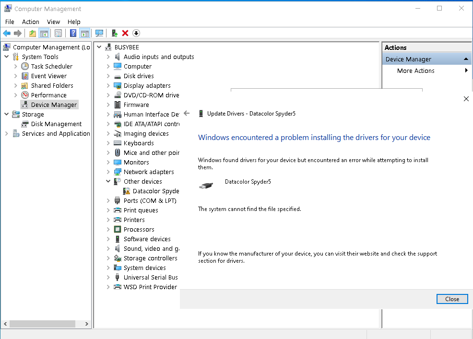Click the Disk Management icon
Image resolution: width=473 pixels, height=339 pixels.
[x=25, y=124]
